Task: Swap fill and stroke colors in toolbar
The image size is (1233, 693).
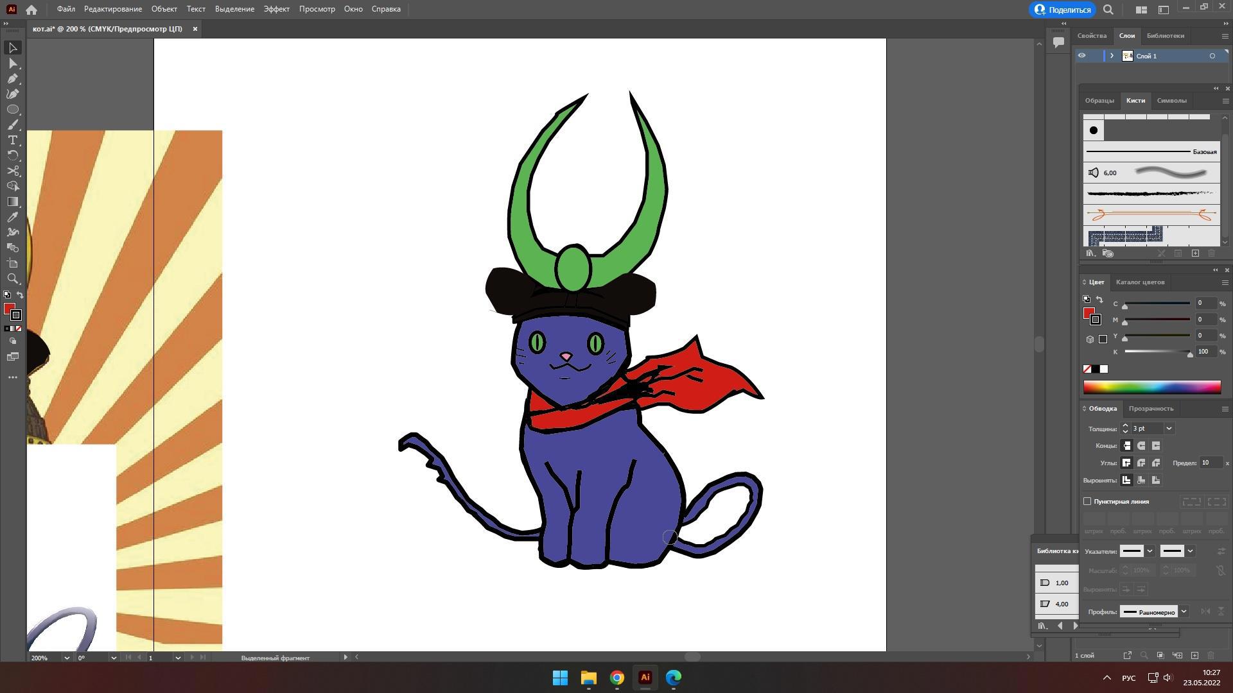Action: (x=20, y=295)
